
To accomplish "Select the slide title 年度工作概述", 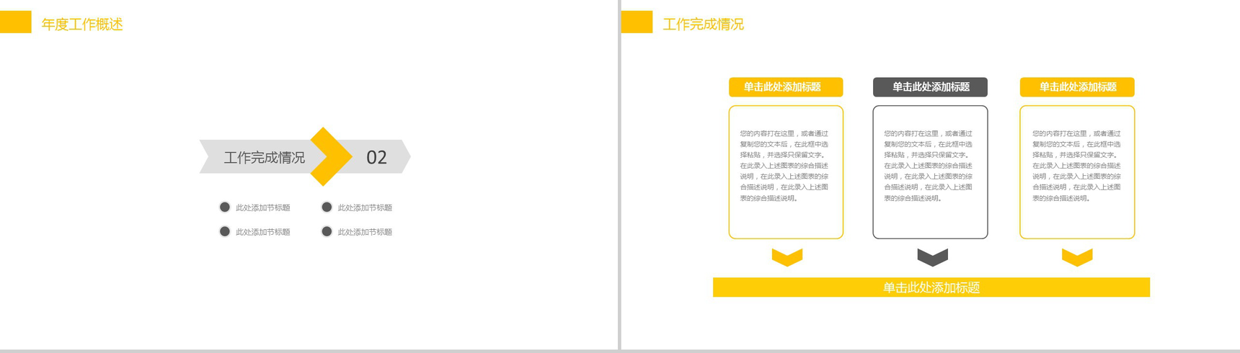I will tap(82, 24).
